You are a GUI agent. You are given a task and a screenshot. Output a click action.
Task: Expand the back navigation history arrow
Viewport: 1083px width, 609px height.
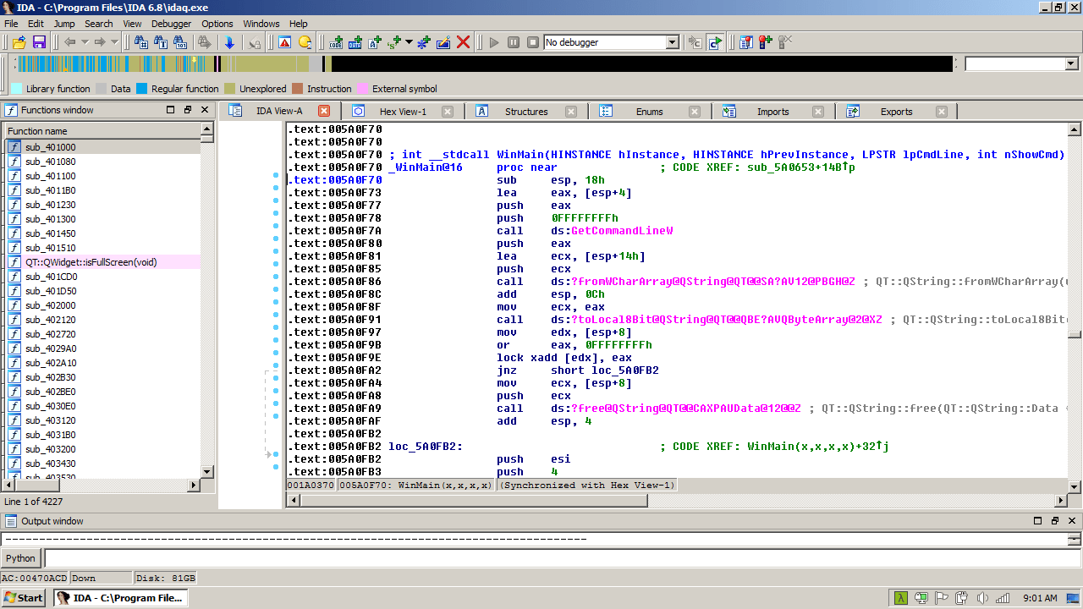85,42
